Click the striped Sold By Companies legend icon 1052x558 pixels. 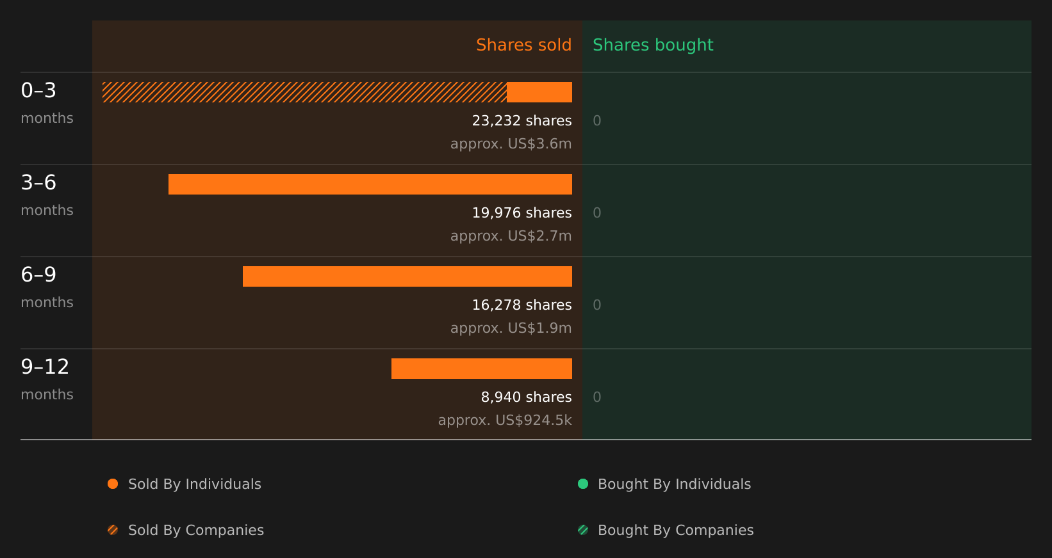(113, 530)
